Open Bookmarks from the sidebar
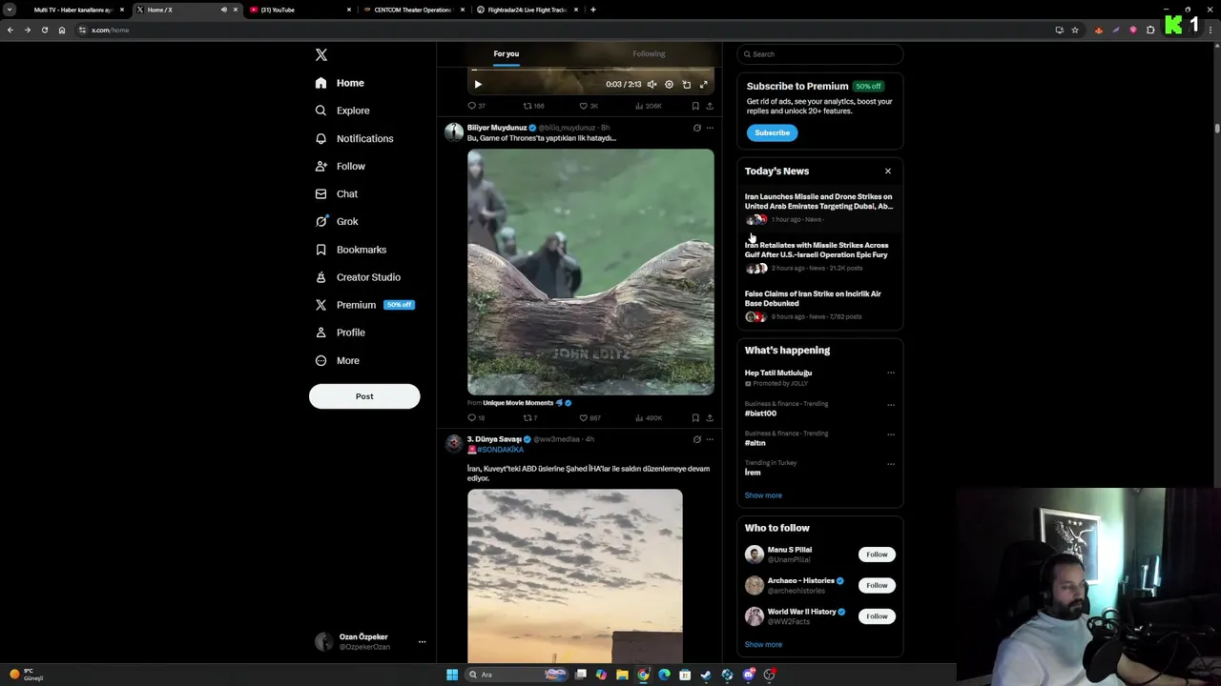 pos(350,250)
